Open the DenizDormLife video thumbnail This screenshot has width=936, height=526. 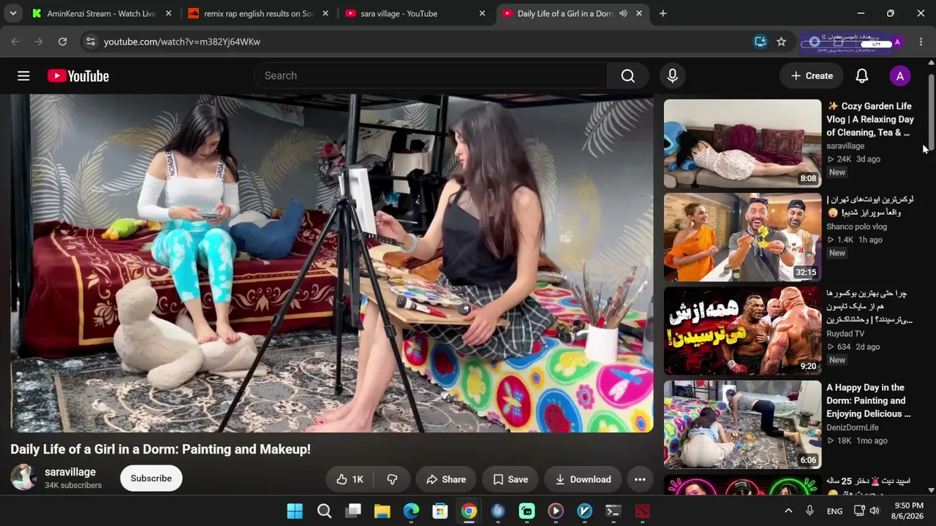[x=742, y=424]
